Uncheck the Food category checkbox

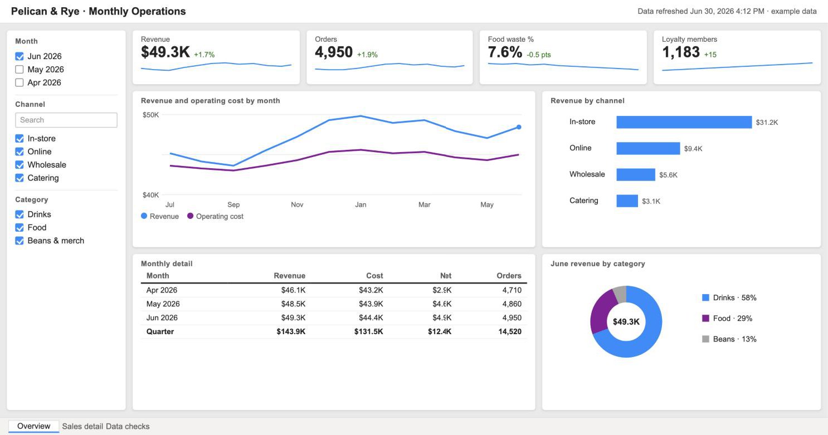click(x=20, y=227)
